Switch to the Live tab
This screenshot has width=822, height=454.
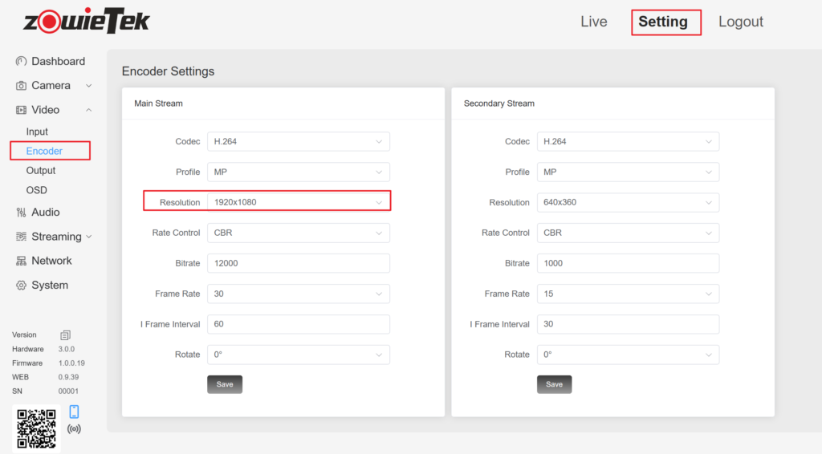coord(593,22)
